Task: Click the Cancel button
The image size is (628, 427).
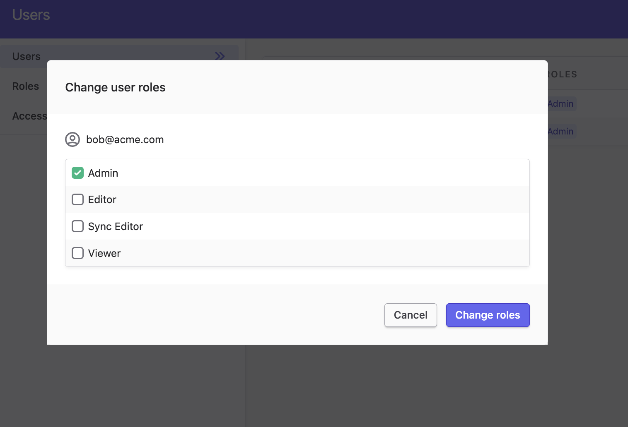Action: tap(411, 315)
